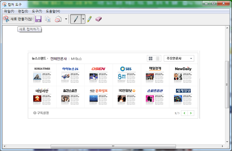Expand the send snip dropdown arrow
Screen dimensions: 232x151
[x=66, y=19]
